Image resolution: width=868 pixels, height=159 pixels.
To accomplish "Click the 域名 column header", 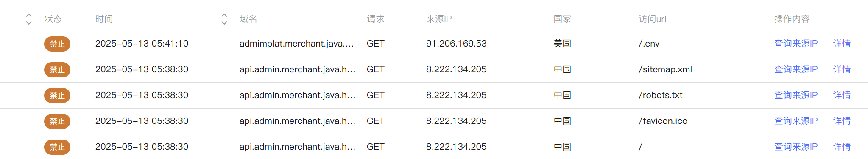I will coord(248,19).
